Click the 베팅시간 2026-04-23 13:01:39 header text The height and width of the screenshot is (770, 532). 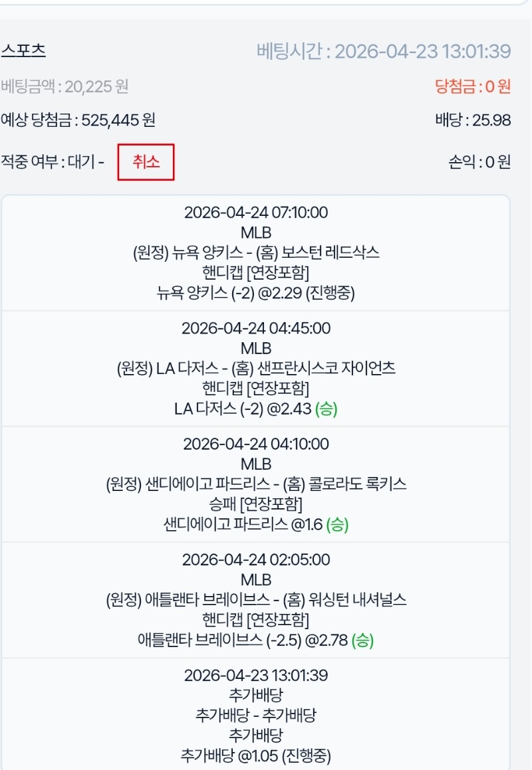pos(384,51)
